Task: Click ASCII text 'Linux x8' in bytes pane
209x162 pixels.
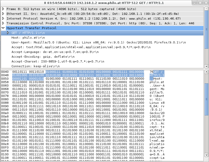Action: (x=157, y=103)
